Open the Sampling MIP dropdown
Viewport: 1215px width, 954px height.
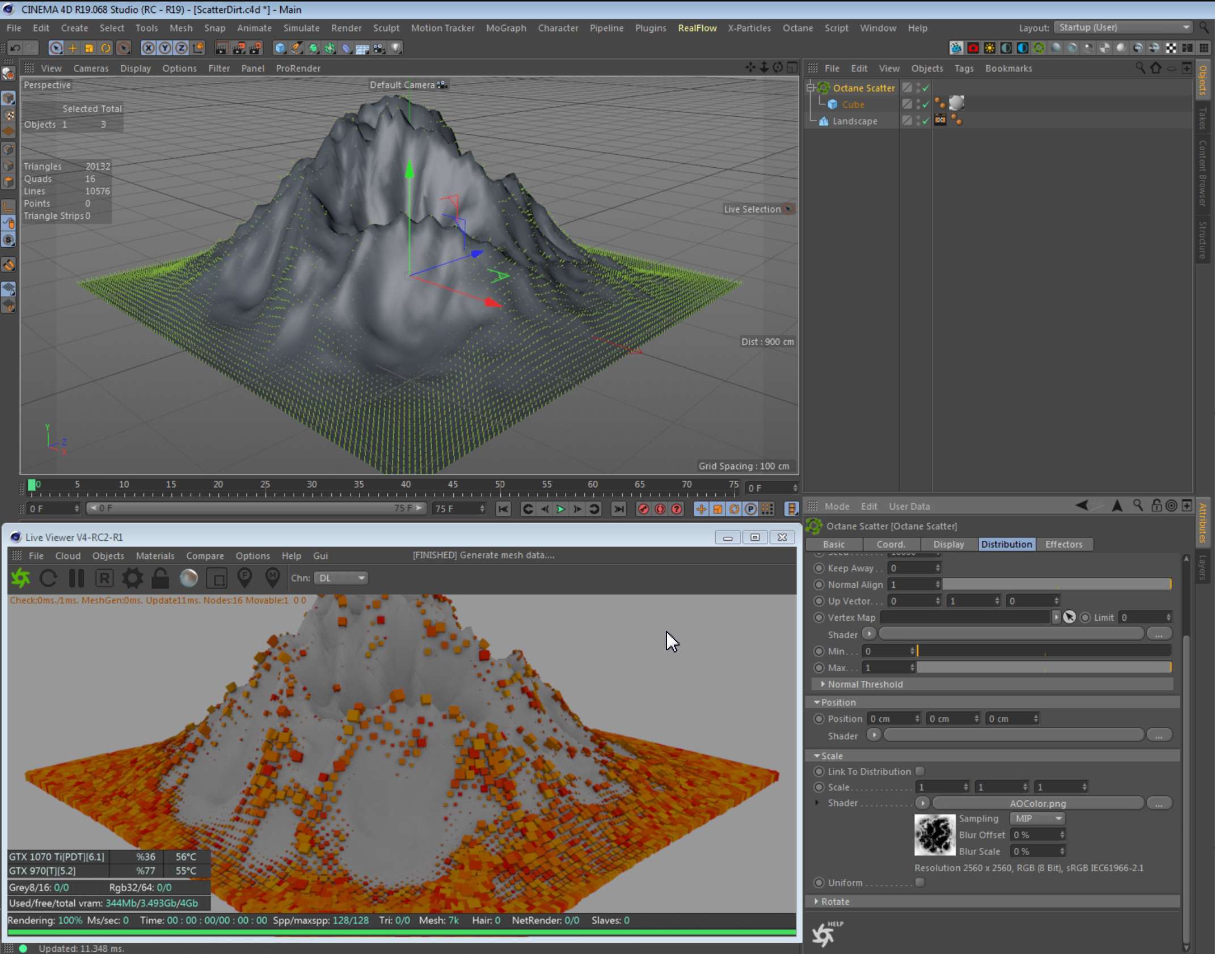[x=1037, y=819]
